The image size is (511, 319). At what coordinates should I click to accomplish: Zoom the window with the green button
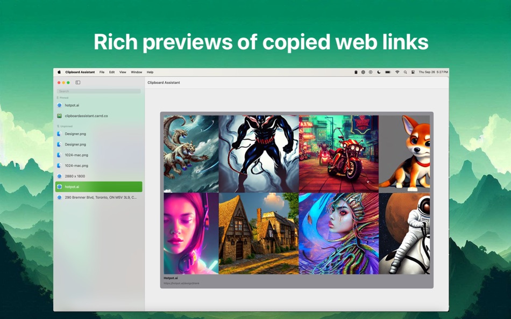pyautogui.click(x=68, y=83)
